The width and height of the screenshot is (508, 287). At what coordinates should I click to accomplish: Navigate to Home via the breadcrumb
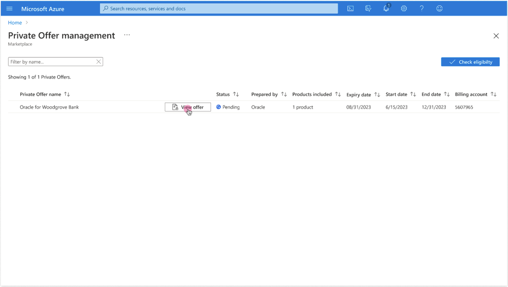(15, 22)
